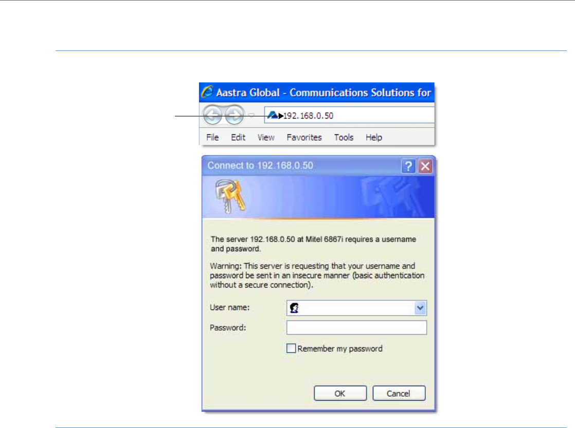575x428 pixels.
Task: Click the keys icon in dialog banner
Action: click(x=230, y=196)
